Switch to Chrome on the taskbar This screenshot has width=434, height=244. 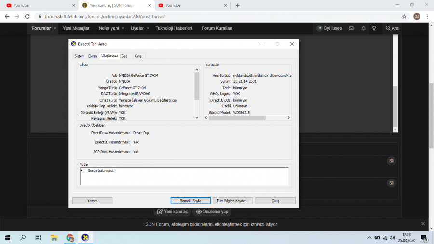tap(70, 238)
